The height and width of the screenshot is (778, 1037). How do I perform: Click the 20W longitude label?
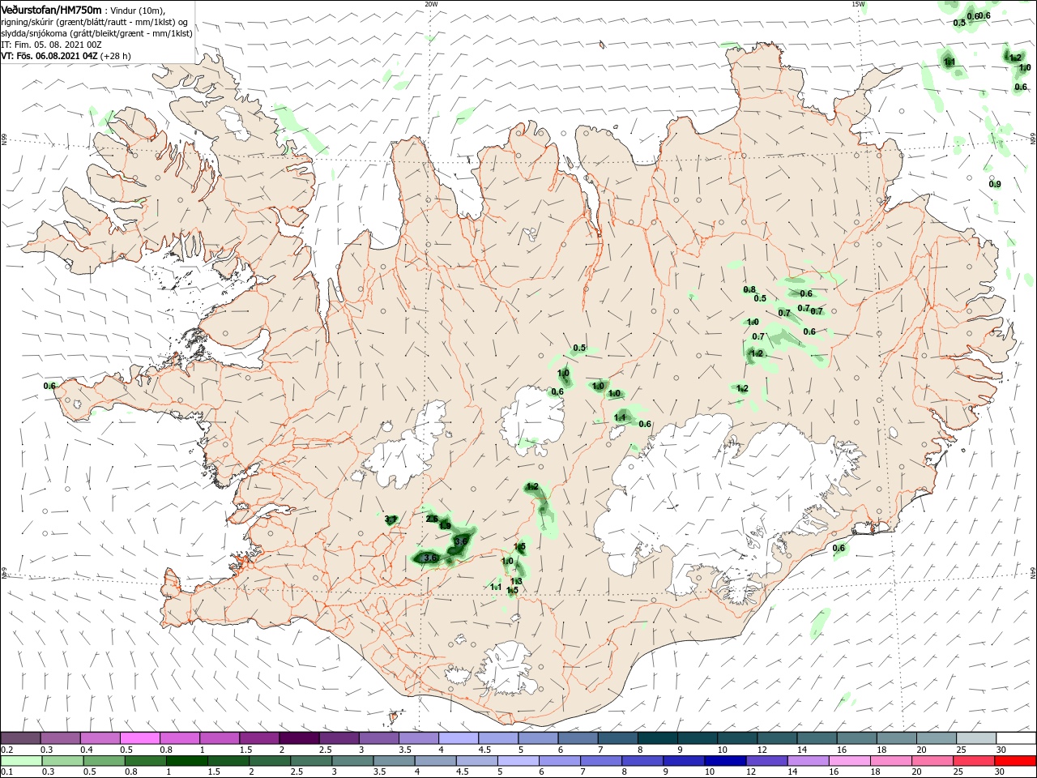[x=431, y=4]
